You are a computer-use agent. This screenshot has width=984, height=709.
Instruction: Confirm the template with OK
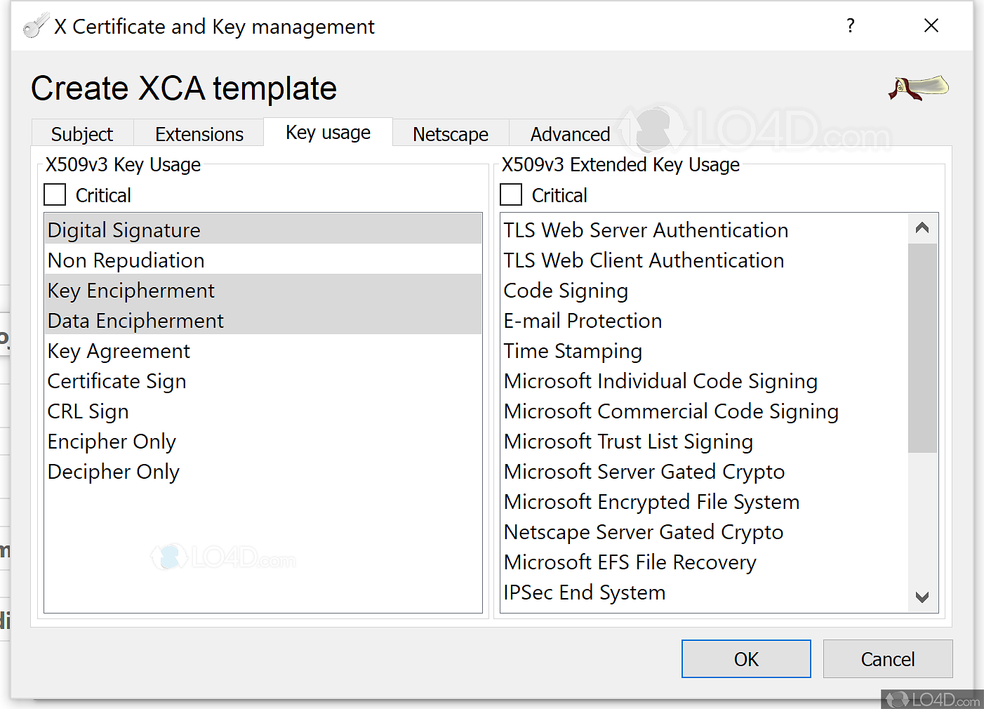click(x=745, y=658)
